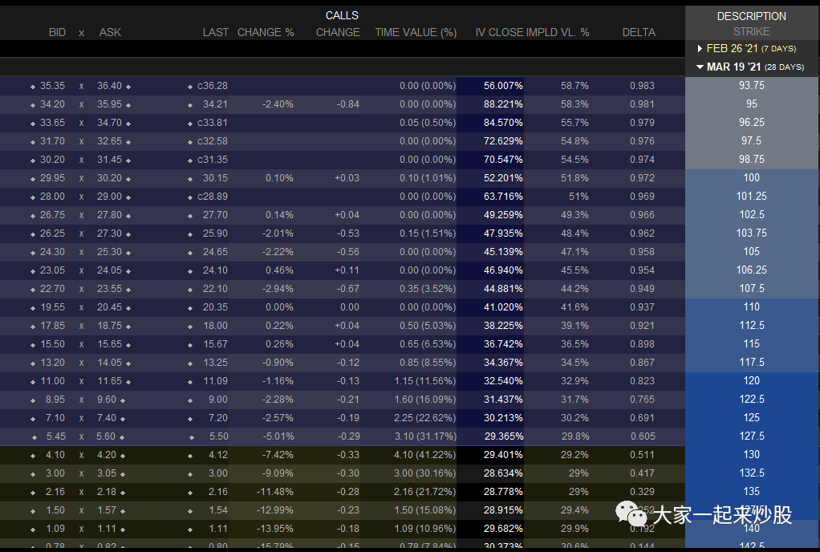This screenshot has height=552, width=820.
Task: Click time value 1.15 (11.56%)
Action: pos(425,381)
